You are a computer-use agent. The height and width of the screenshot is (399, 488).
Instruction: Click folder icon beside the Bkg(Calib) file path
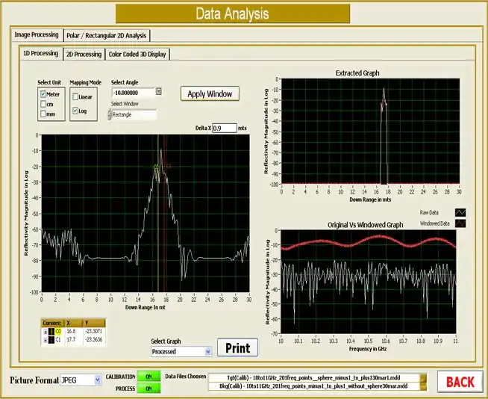(422, 387)
